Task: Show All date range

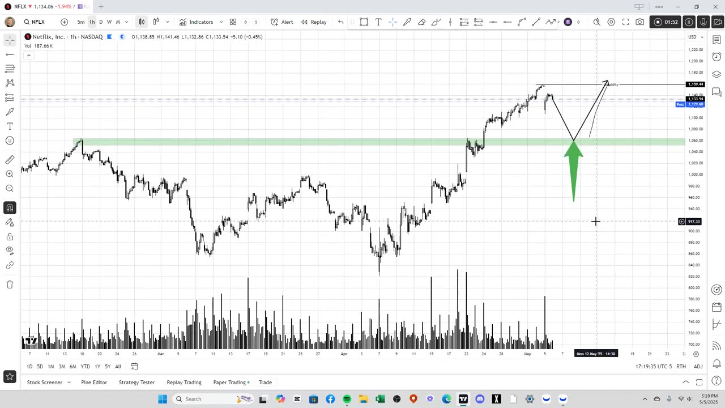Action: click(118, 367)
